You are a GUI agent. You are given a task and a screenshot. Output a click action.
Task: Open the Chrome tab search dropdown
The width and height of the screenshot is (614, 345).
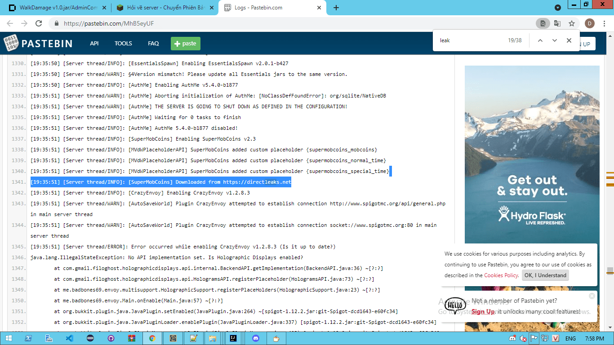click(x=558, y=8)
